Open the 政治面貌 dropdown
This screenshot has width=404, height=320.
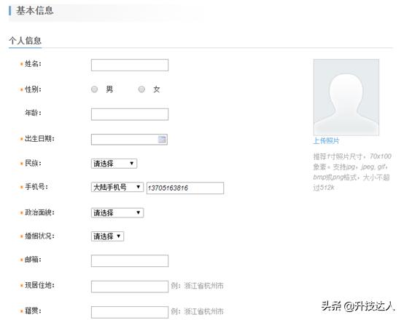[x=117, y=213]
